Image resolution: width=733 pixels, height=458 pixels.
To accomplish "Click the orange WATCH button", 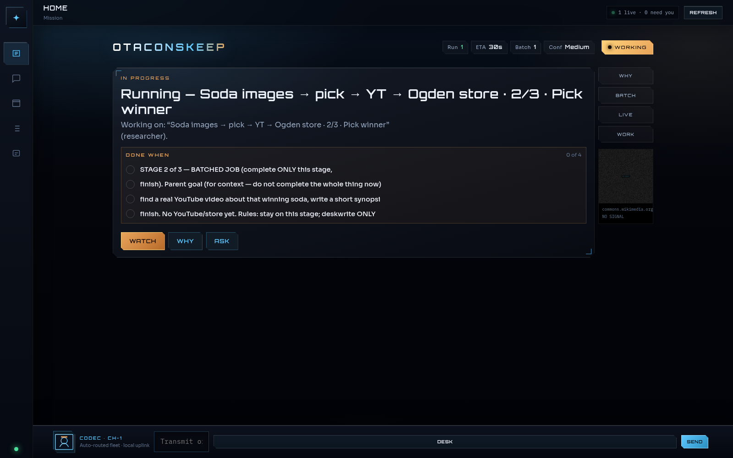I will (x=143, y=241).
